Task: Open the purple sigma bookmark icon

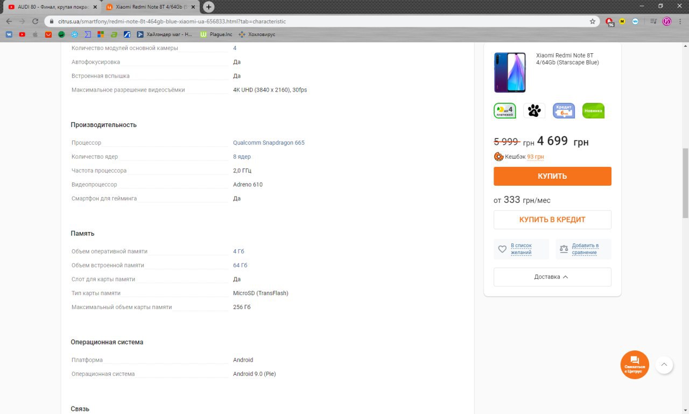Action: pos(88,34)
